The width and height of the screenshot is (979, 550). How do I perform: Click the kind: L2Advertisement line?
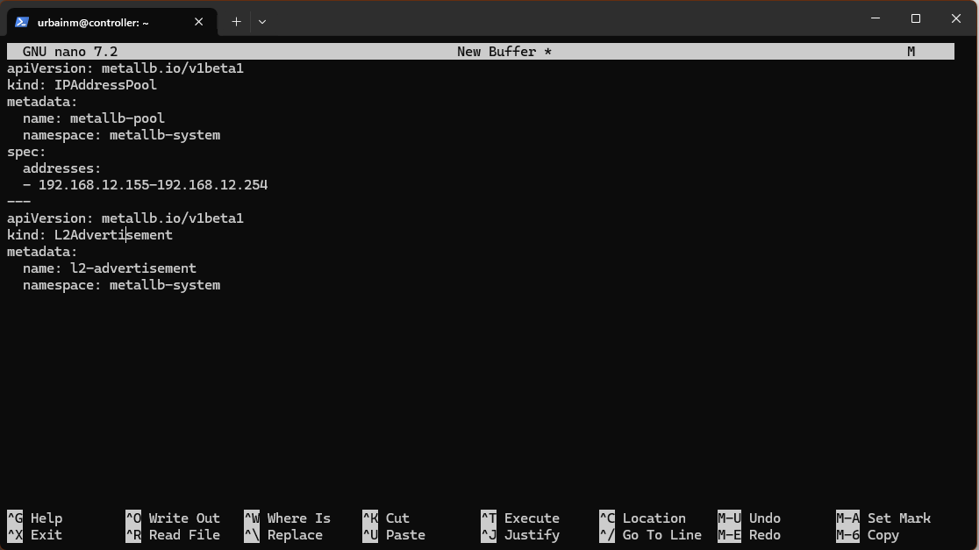89,235
